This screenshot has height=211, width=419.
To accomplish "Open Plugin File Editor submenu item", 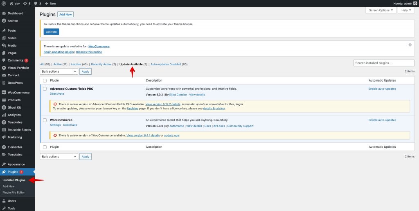I will [14, 192].
